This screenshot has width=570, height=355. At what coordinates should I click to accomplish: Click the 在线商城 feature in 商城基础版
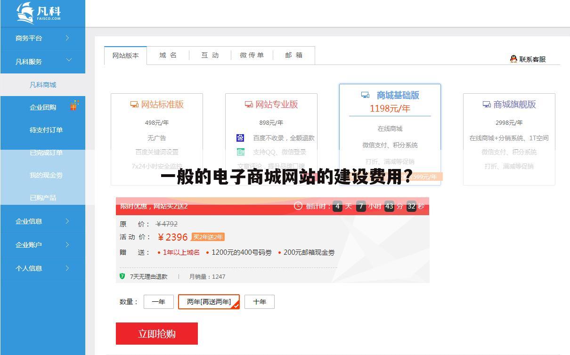[390, 129]
